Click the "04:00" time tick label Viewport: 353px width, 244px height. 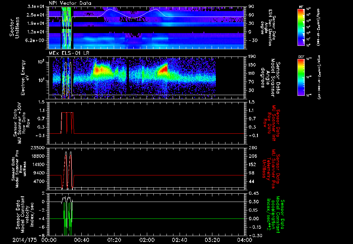point(245,240)
